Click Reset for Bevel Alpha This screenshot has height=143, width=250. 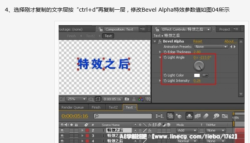pyautogui.click(x=198, y=41)
